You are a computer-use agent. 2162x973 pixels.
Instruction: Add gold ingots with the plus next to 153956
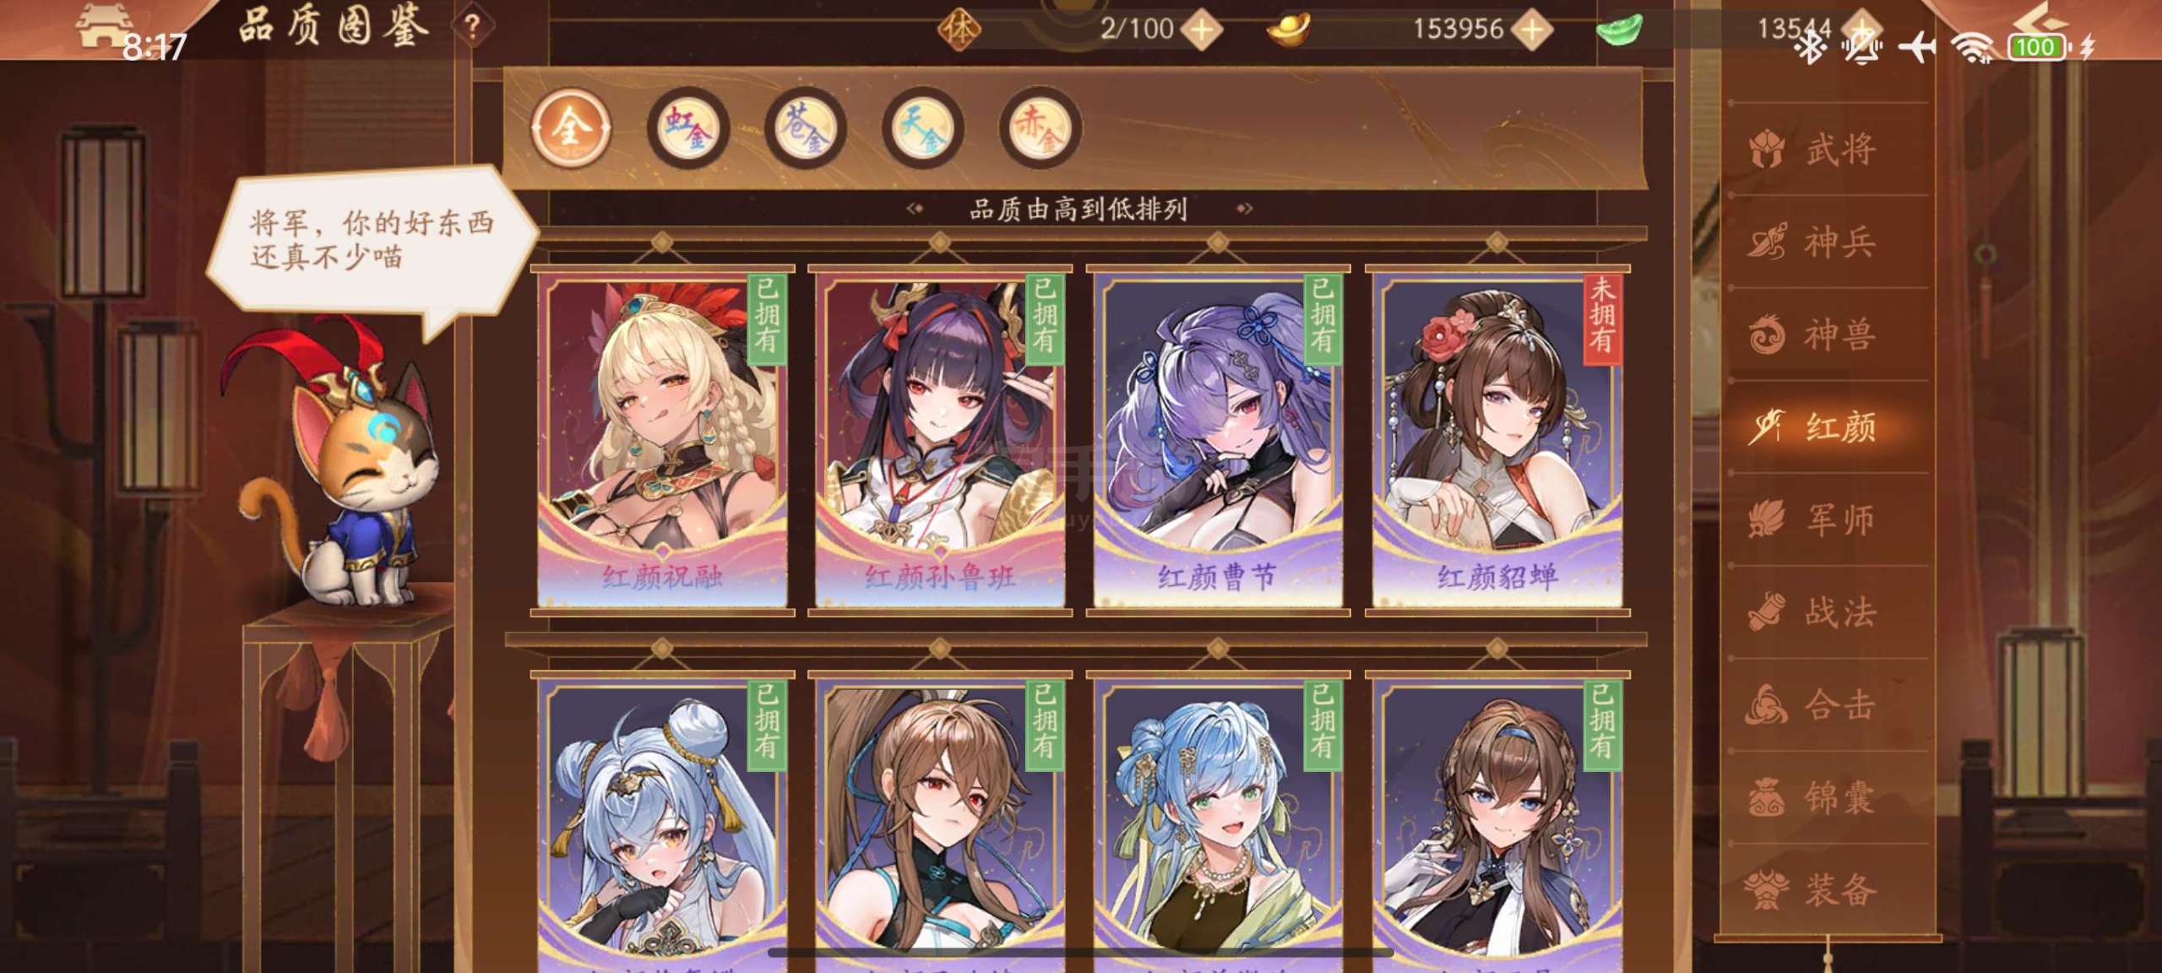click(x=1532, y=30)
